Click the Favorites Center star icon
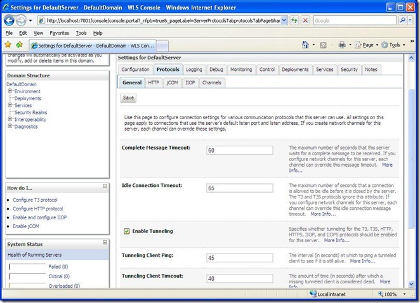The height and width of the screenshot is (303, 420). pyautogui.click(x=8, y=45)
